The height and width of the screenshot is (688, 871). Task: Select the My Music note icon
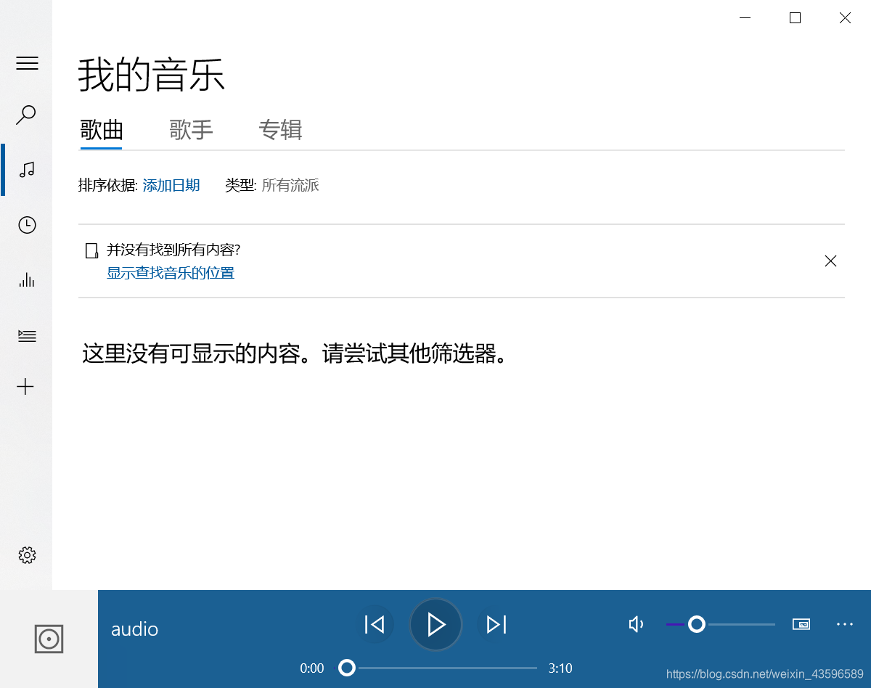[x=27, y=170]
